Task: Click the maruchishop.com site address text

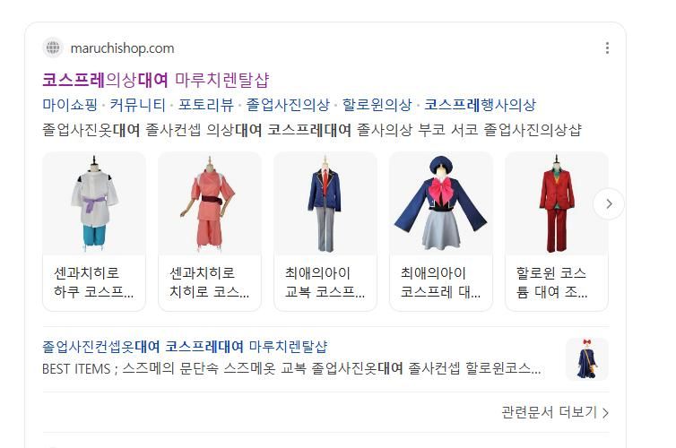Action: (x=123, y=48)
